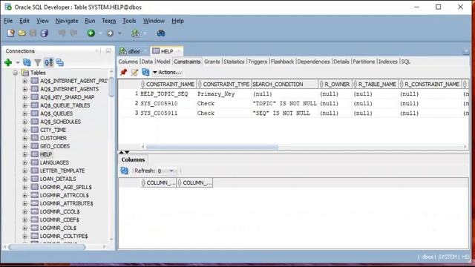
Task: Open the SQL Worksheet toolbar icon
Action: 135,33
